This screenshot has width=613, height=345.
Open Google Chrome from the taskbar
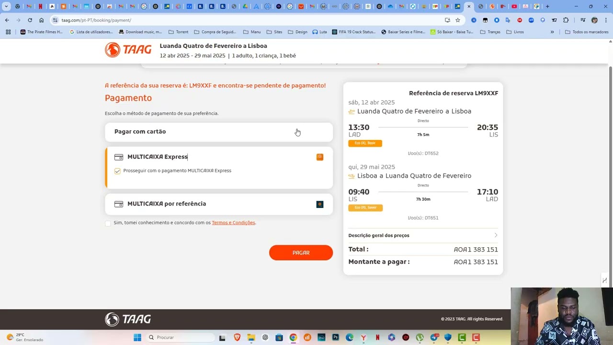[x=293, y=337]
